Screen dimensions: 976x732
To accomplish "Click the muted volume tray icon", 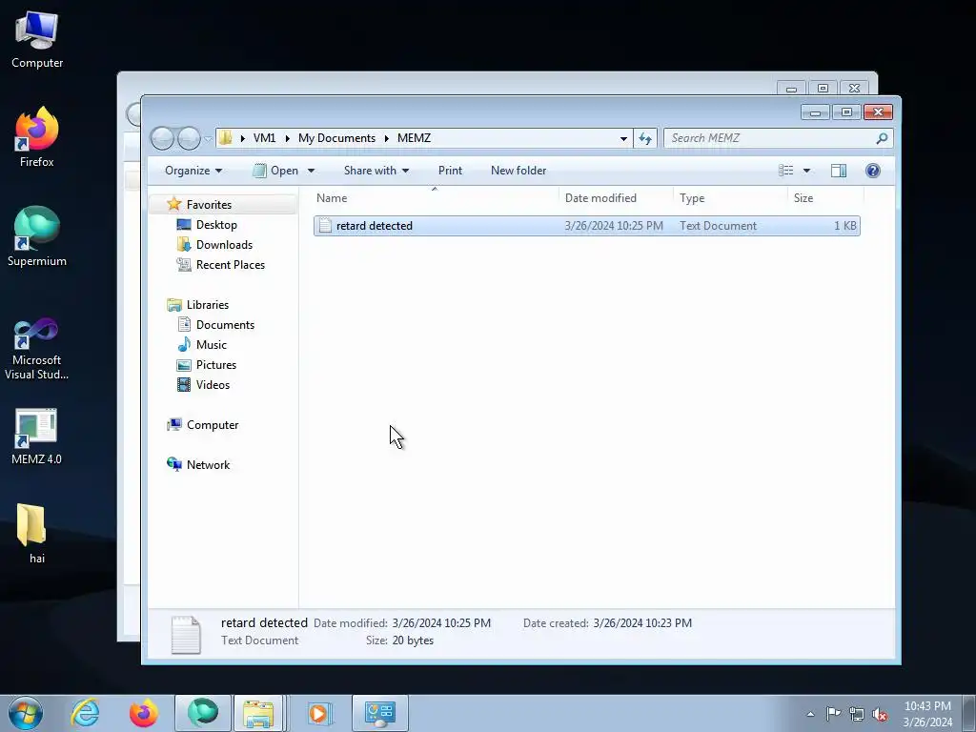I will (x=880, y=714).
